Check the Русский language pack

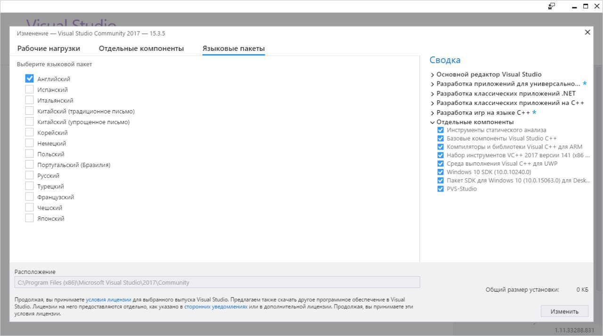click(x=29, y=176)
